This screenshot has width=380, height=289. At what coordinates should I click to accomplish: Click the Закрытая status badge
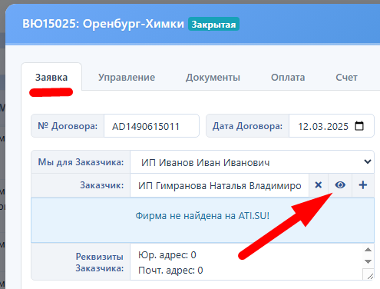tap(213, 24)
